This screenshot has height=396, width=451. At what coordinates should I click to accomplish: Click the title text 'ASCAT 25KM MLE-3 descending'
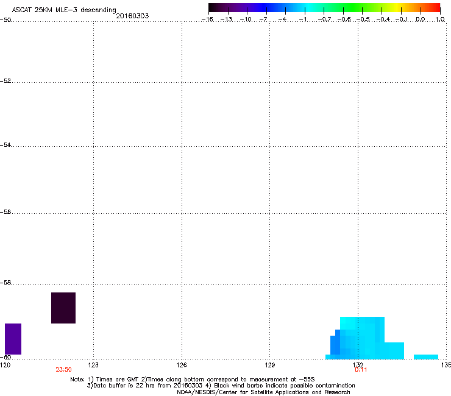(64, 10)
